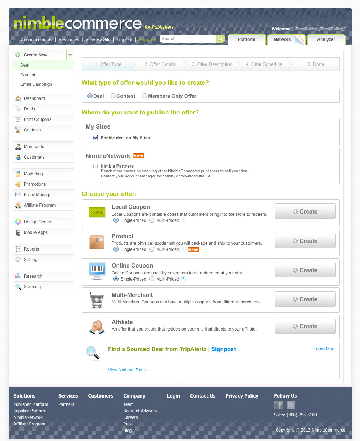This screenshot has height=441, width=360.
Task: Enable the Nimble Partners checkbox
Action: (95, 166)
